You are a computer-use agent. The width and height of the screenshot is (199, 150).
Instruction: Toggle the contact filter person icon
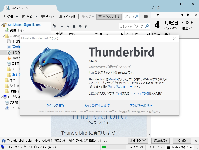click(x=74, y=26)
